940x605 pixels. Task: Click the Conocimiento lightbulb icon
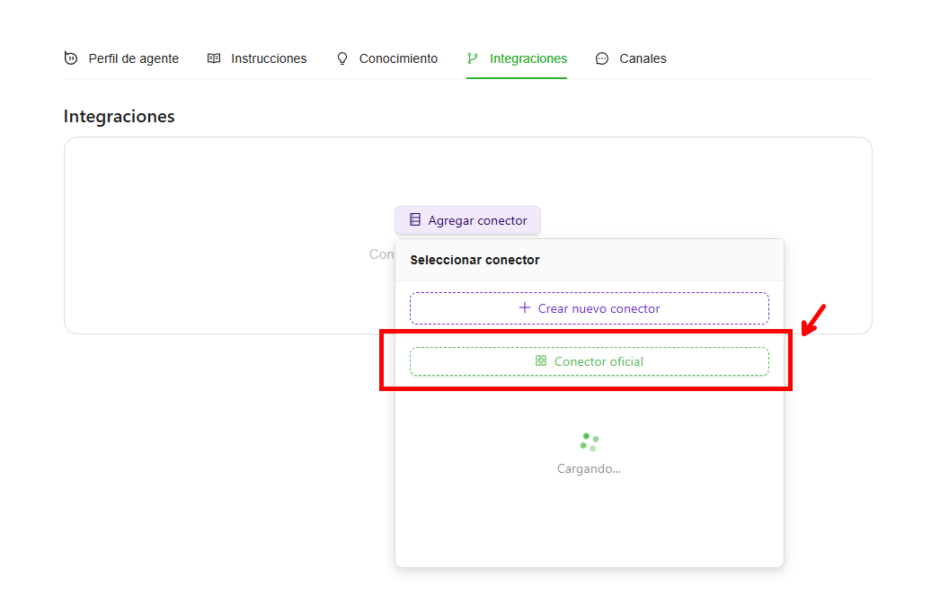[x=341, y=58]
